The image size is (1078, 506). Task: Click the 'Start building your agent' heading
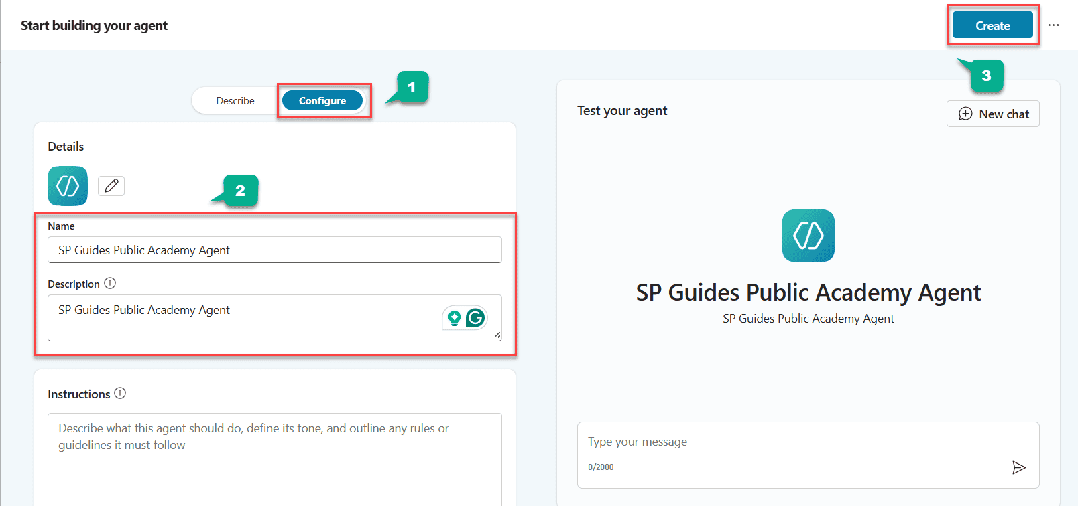click(x=94, y=25)
